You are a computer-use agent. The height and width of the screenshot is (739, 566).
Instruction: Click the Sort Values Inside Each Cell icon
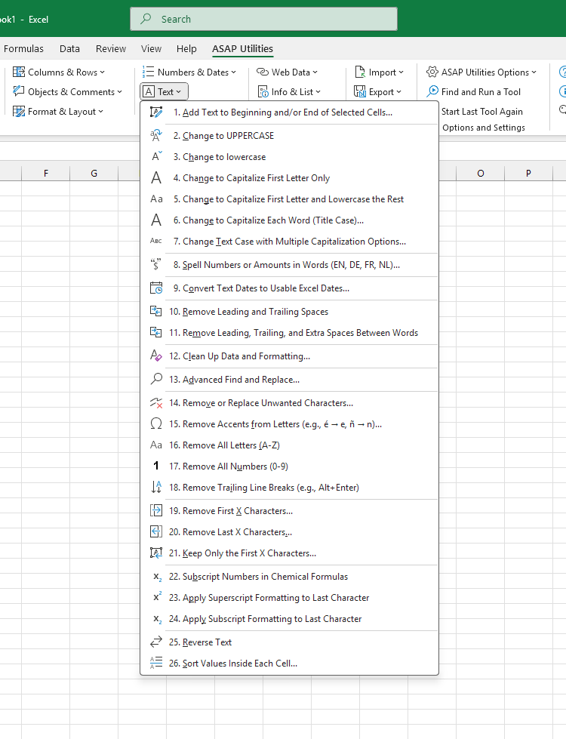156,664
